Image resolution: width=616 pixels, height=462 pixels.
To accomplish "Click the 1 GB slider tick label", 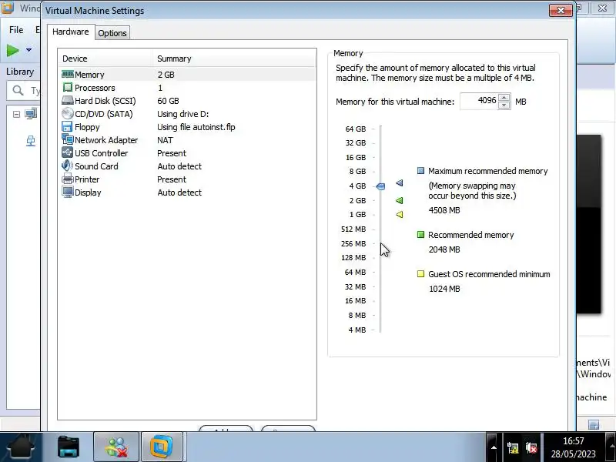I will pyautogui.click(x=357, y=215).
